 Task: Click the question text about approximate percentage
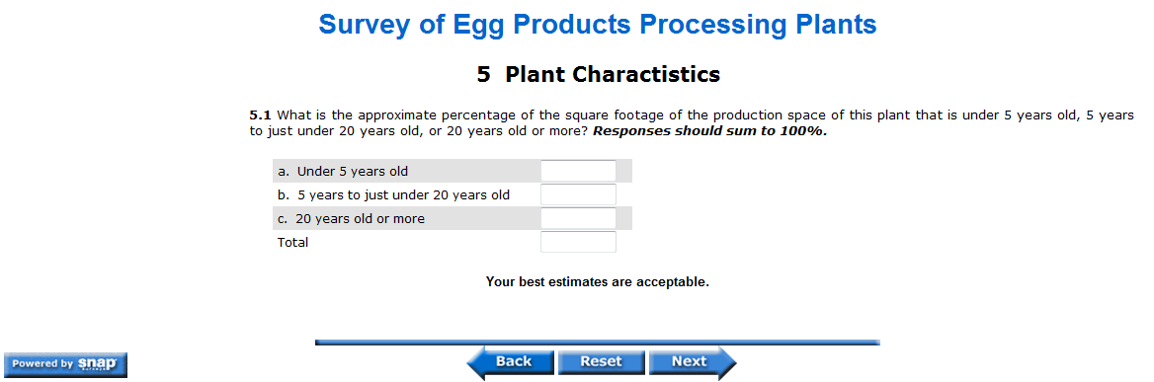[692, 124]
